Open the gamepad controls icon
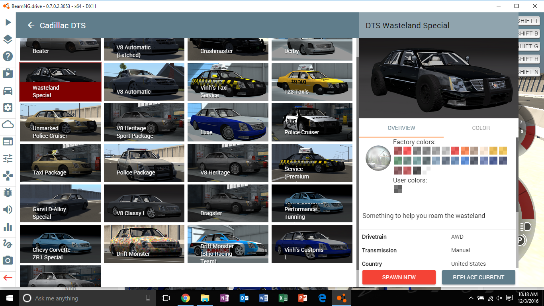This screenshot has width=544, height=306. tap(8, 176)
